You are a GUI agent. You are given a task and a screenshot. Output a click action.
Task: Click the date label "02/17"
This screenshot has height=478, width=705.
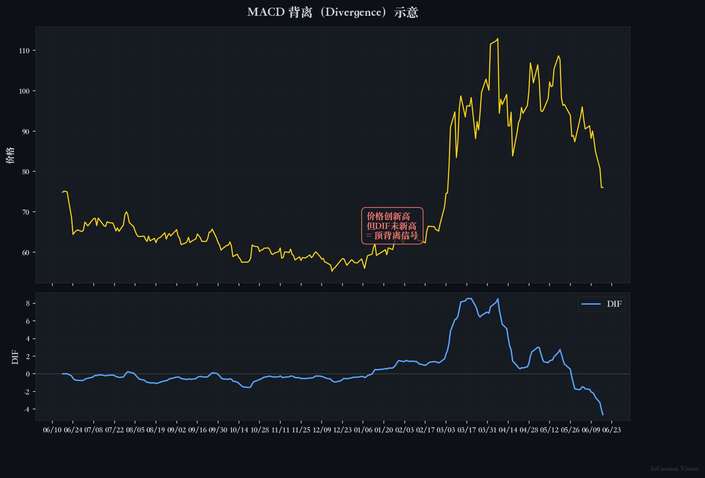(426, 430)
